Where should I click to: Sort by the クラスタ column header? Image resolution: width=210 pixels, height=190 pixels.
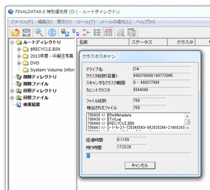[181, 42]
